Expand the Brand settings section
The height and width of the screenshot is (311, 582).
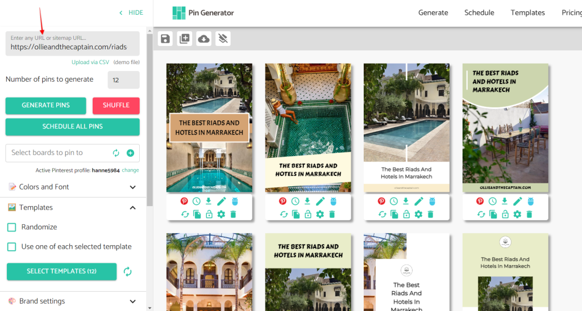[132, 301]
